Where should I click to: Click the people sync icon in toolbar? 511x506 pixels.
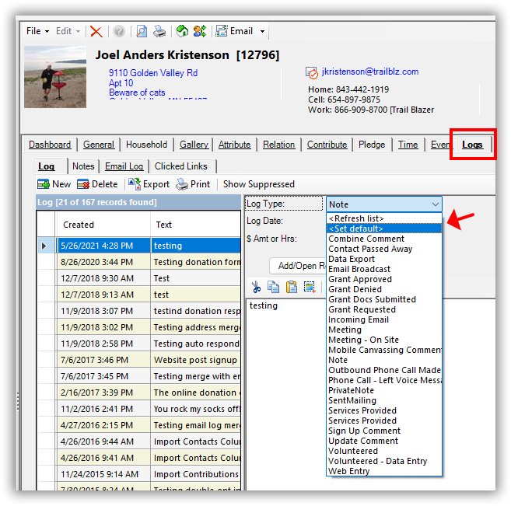pos(200,32)
